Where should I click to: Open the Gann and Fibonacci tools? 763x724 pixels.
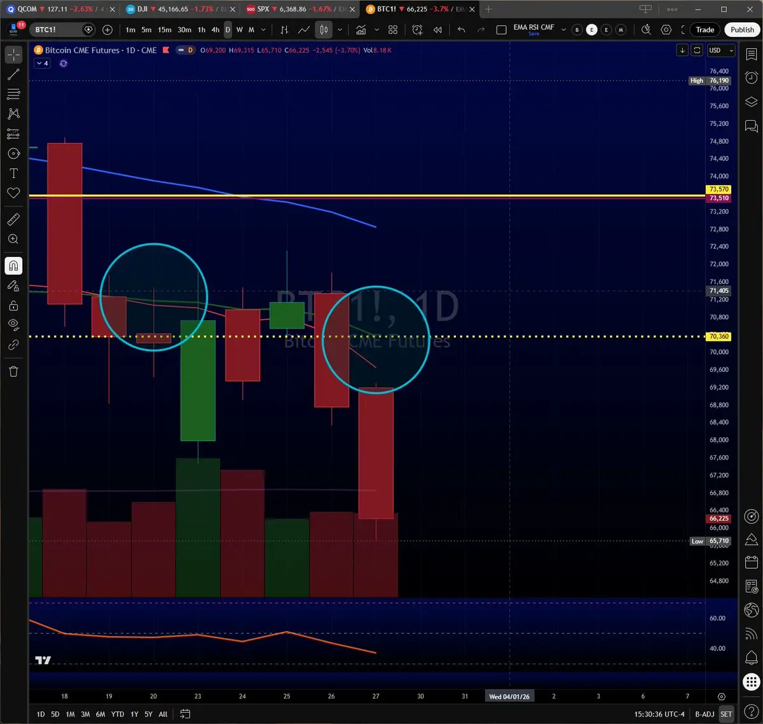(x=13, y=95)
